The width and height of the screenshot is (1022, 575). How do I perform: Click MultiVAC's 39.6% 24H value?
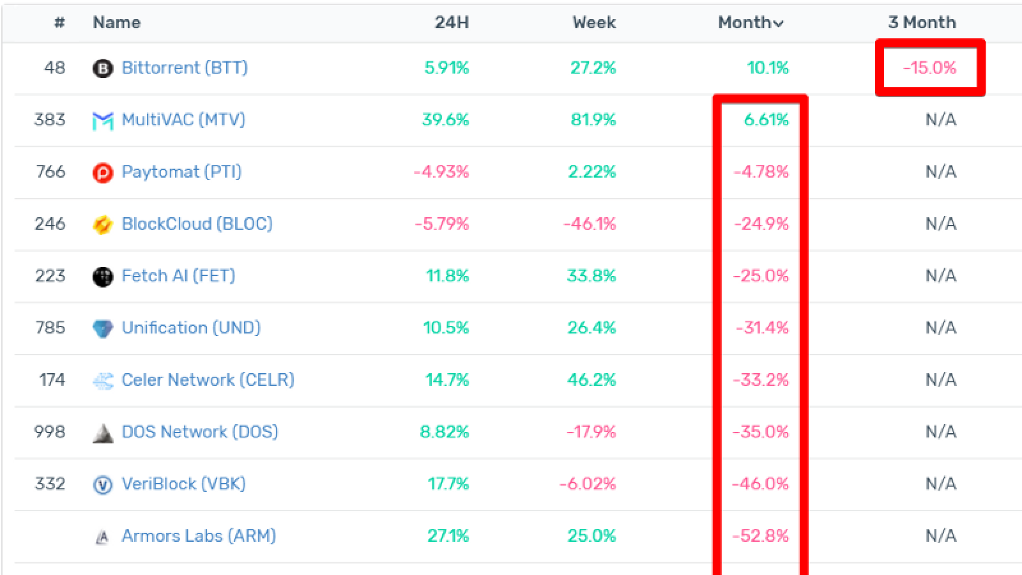(x=445, y=119)
